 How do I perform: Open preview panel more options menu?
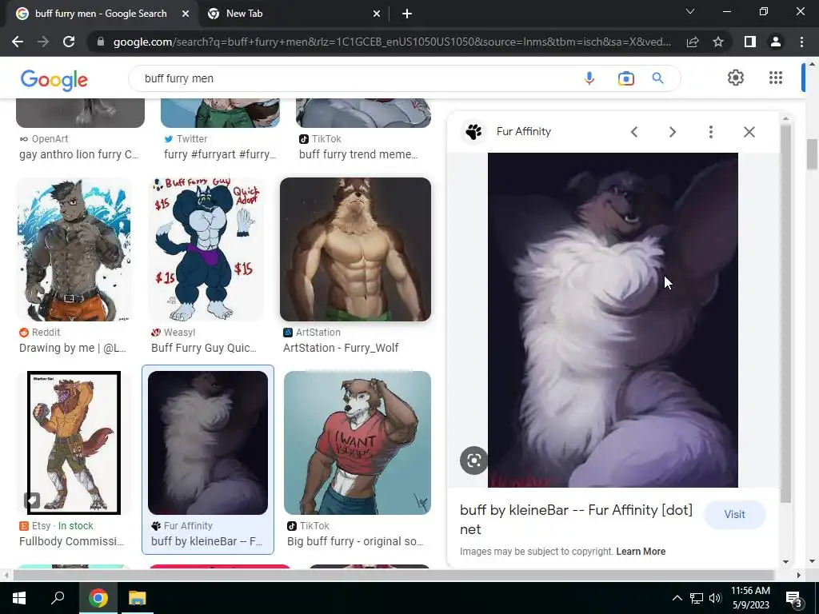tap(711, 132)
